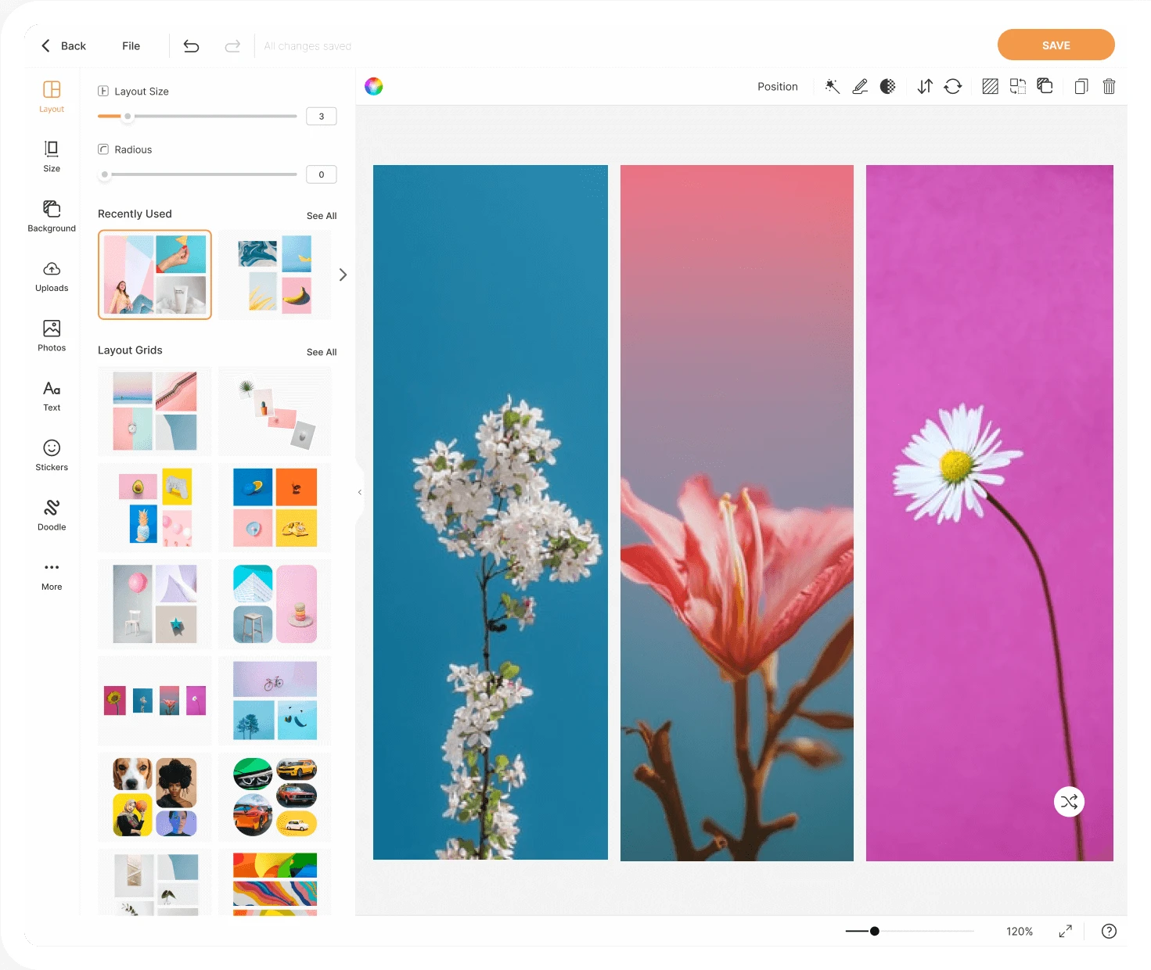Switch to the Background panel
Image resolution: width=1151 pixels, height=970 pixels.
click(51, 215)
